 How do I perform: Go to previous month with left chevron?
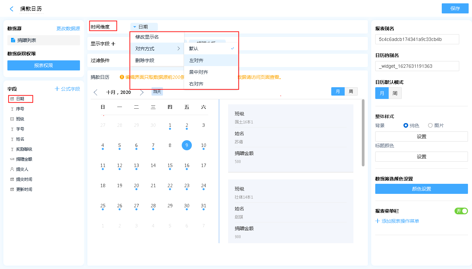click(95, 92)
